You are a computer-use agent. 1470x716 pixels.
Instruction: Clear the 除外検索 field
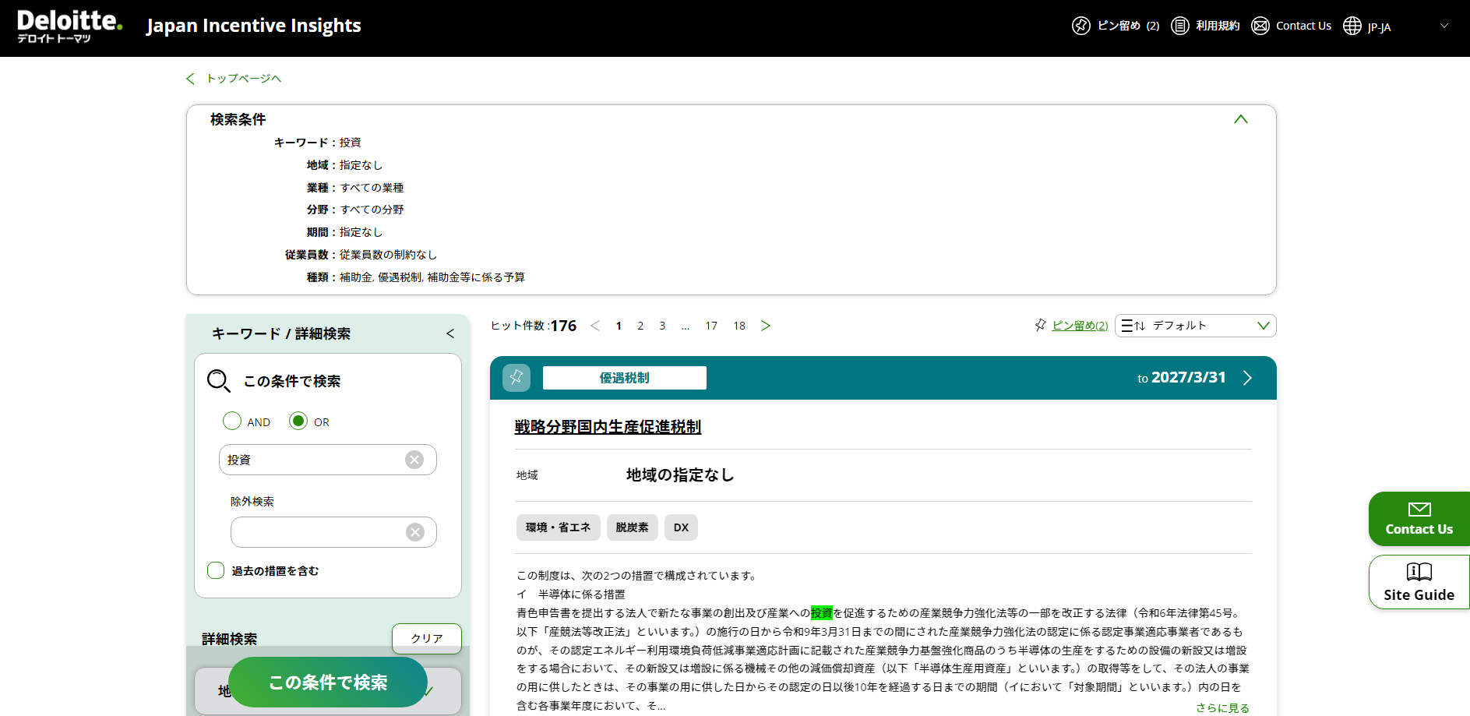(415, 532)
